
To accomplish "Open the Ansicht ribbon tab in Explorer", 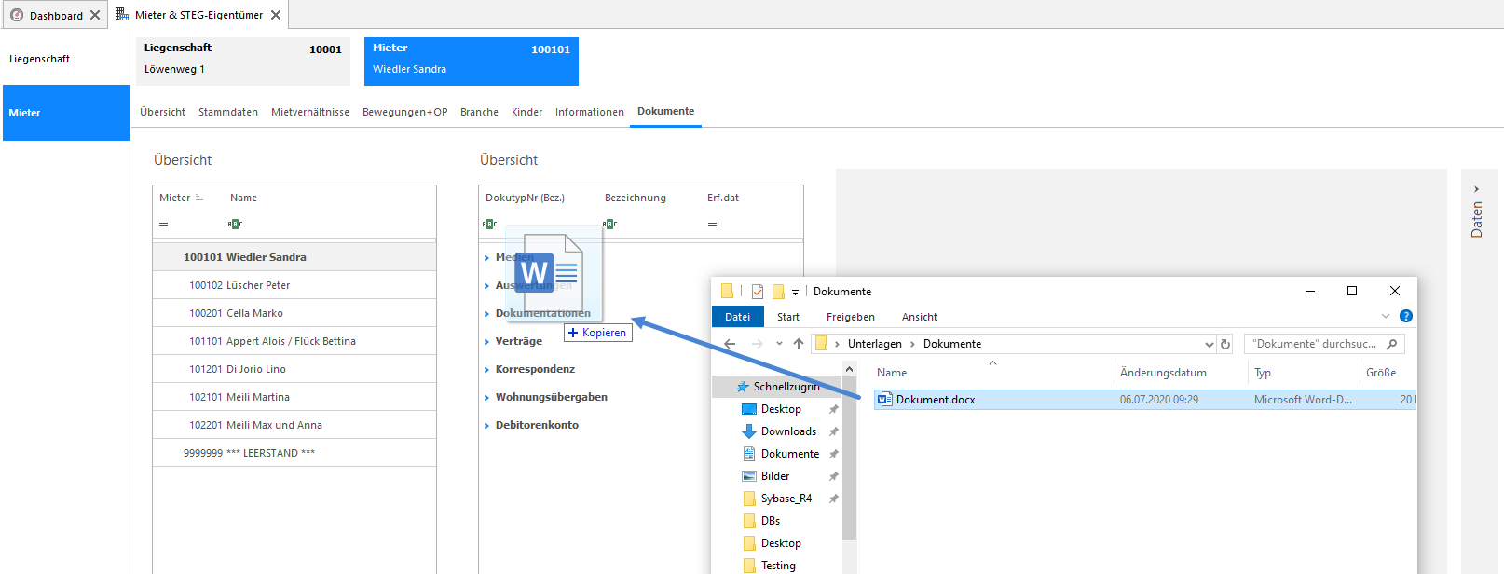I will [x=920, y=317].
